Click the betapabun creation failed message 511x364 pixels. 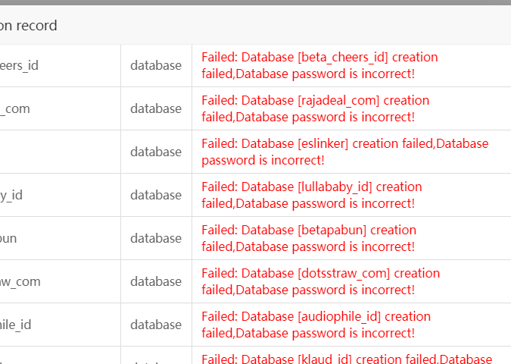pyautogui.click(x=308, y=238)
